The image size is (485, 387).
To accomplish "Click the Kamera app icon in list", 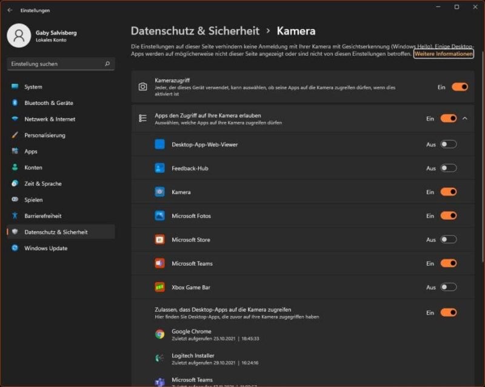I will point(159,192).
